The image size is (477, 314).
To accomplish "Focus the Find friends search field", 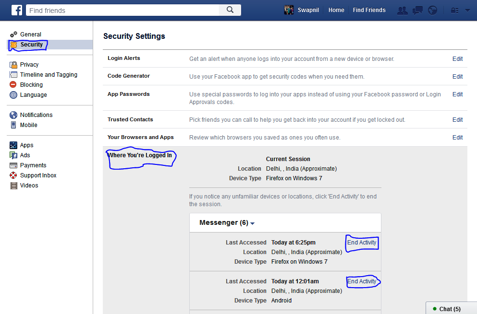I will pyautogui.click(x=122, y=10).
